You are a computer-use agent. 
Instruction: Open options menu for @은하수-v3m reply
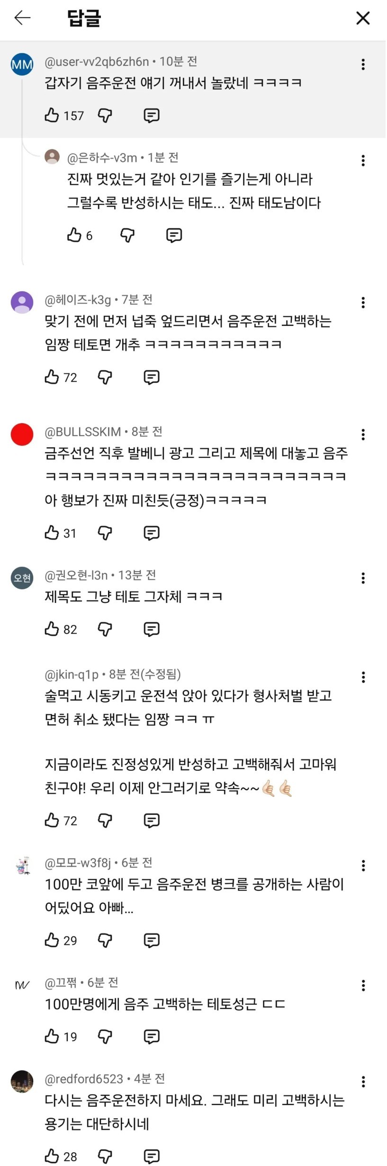[x=363, y=160]
